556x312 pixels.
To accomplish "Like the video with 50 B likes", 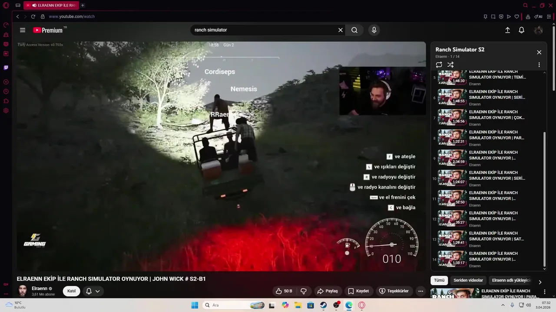I will click(284, 291).
